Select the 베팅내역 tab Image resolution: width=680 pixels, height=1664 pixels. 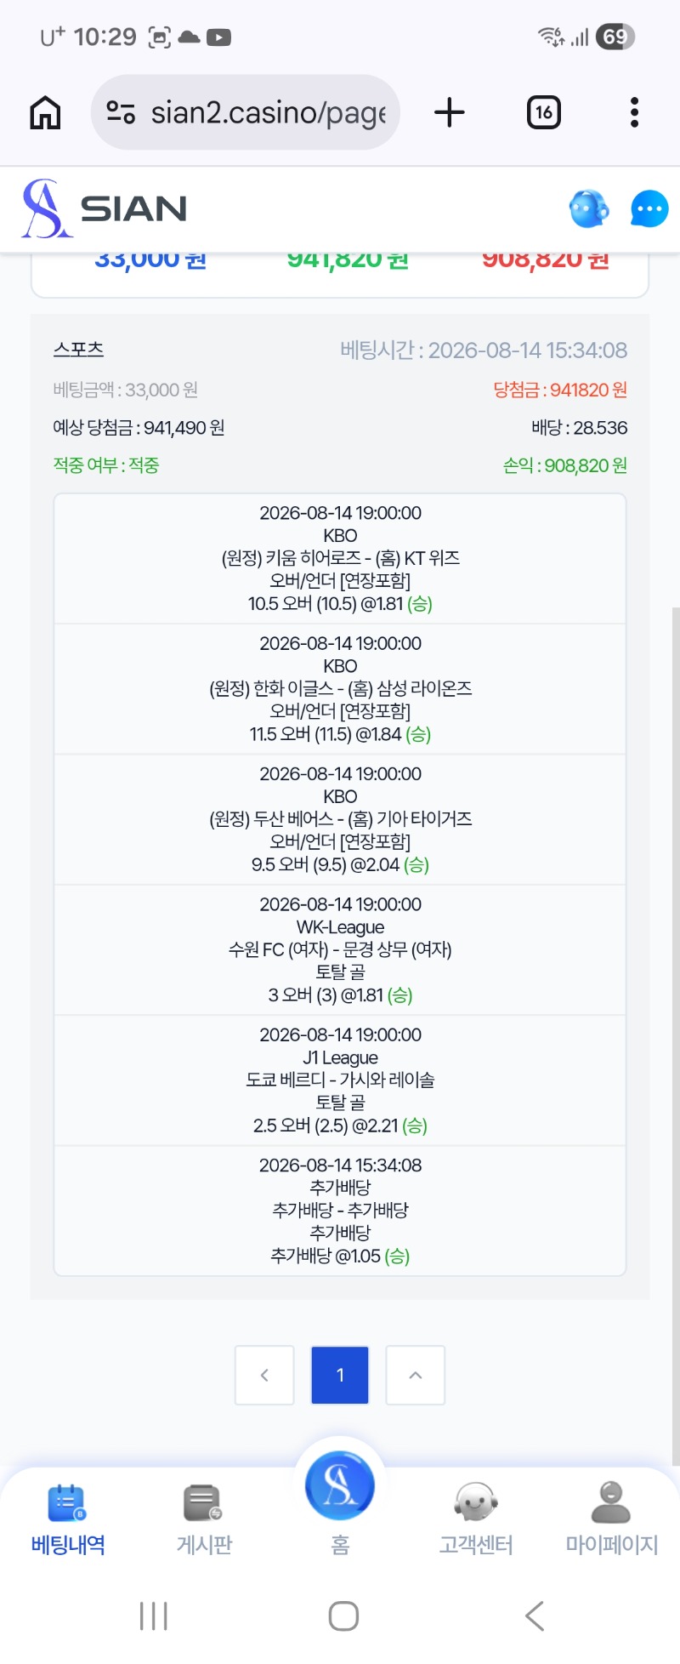pos(68,1519)
